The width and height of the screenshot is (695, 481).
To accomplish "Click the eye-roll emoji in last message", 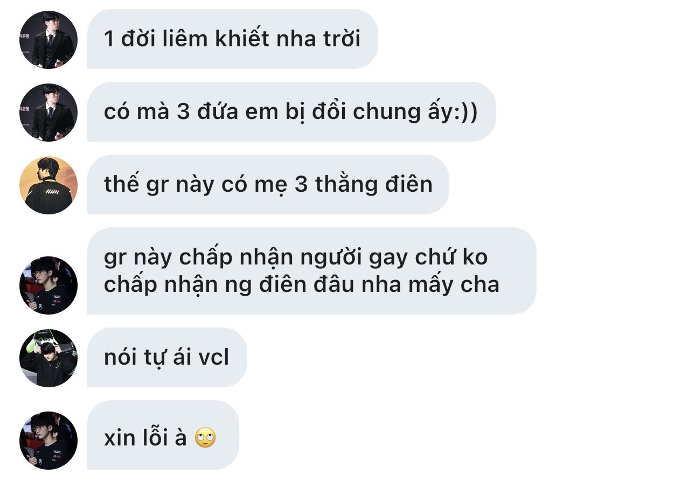I will coord(205,438).
